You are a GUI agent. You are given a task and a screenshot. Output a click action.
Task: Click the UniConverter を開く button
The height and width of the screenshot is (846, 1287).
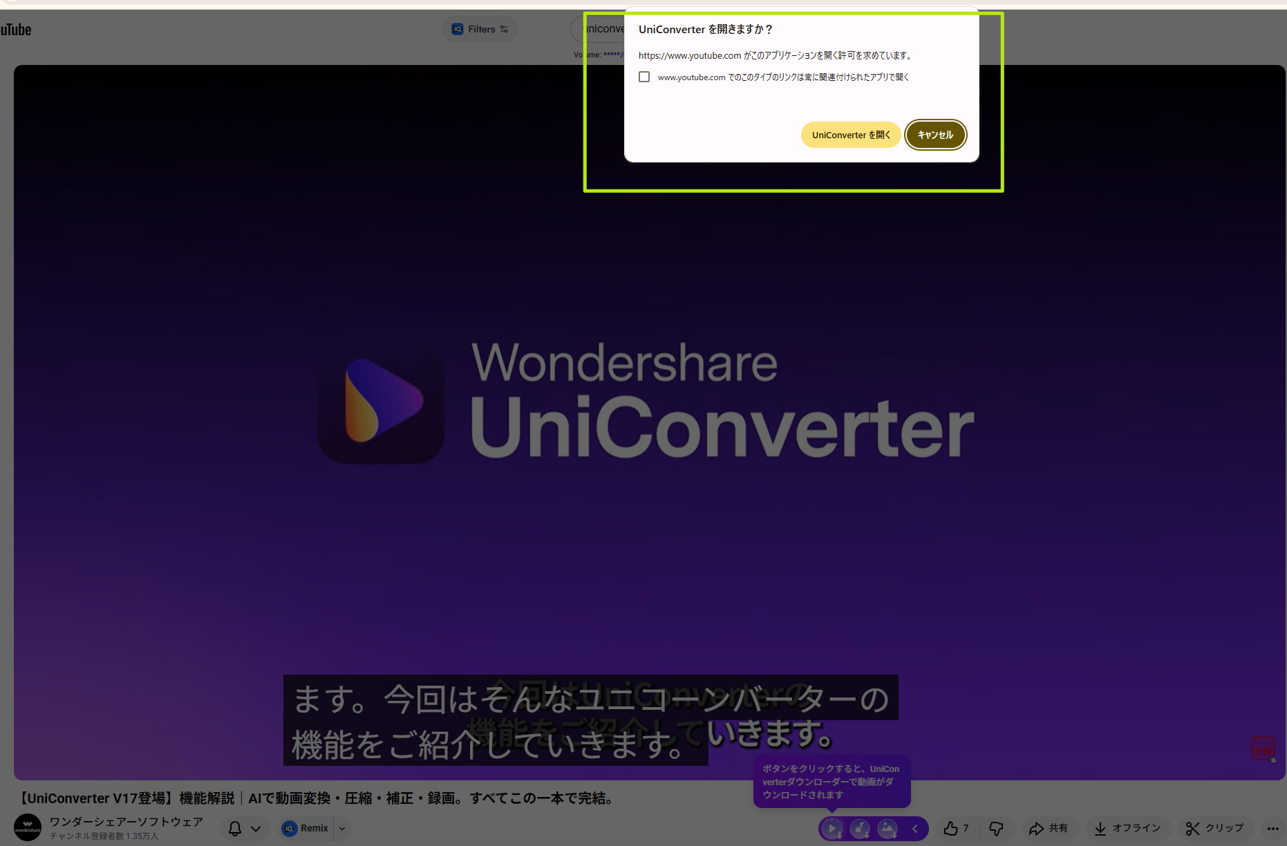point(851,135)
